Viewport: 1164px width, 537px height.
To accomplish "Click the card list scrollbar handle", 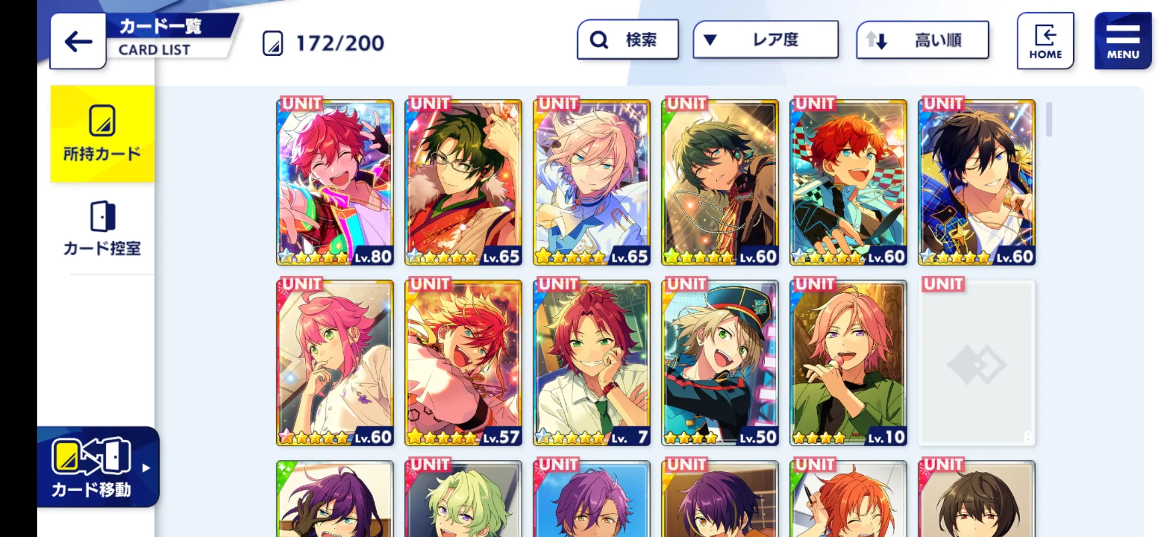I will click(1049, 119).
